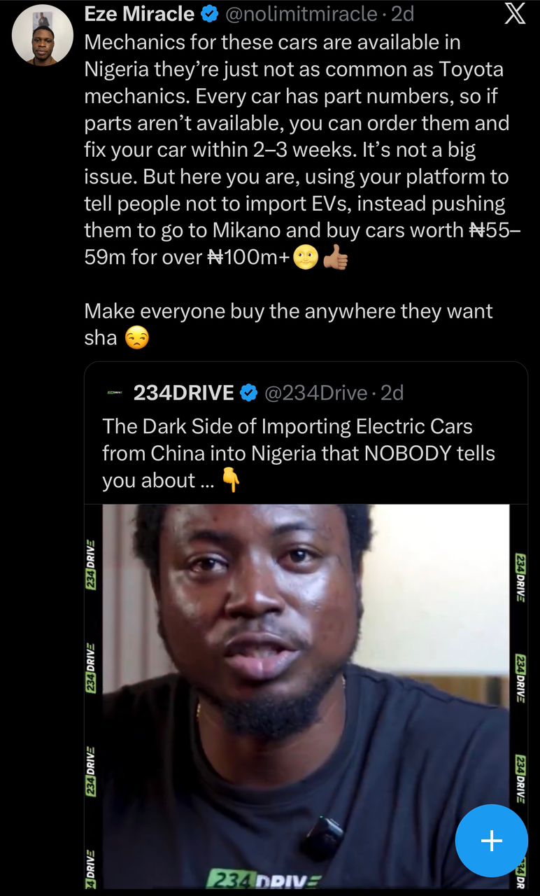
Task: Click the verified badge beside 234DRIVE
Action: (249, 393)
